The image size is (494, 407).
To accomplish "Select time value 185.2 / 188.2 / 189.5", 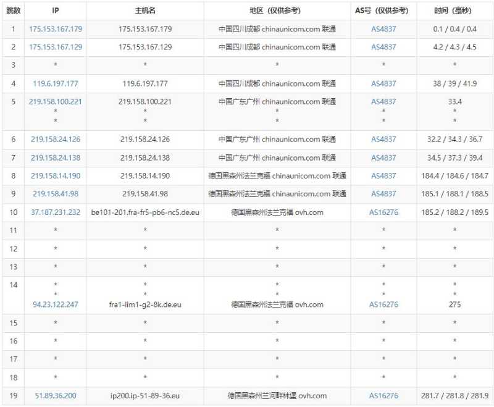I will [x=454, y=212].
